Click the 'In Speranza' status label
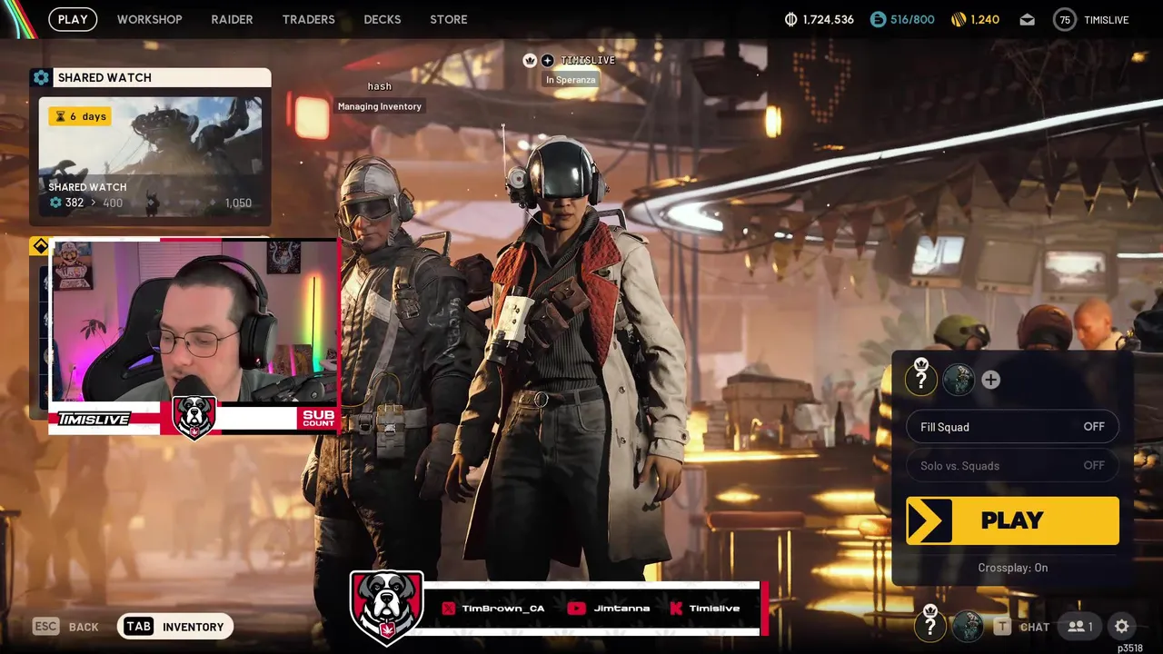 tap(571, 80)
